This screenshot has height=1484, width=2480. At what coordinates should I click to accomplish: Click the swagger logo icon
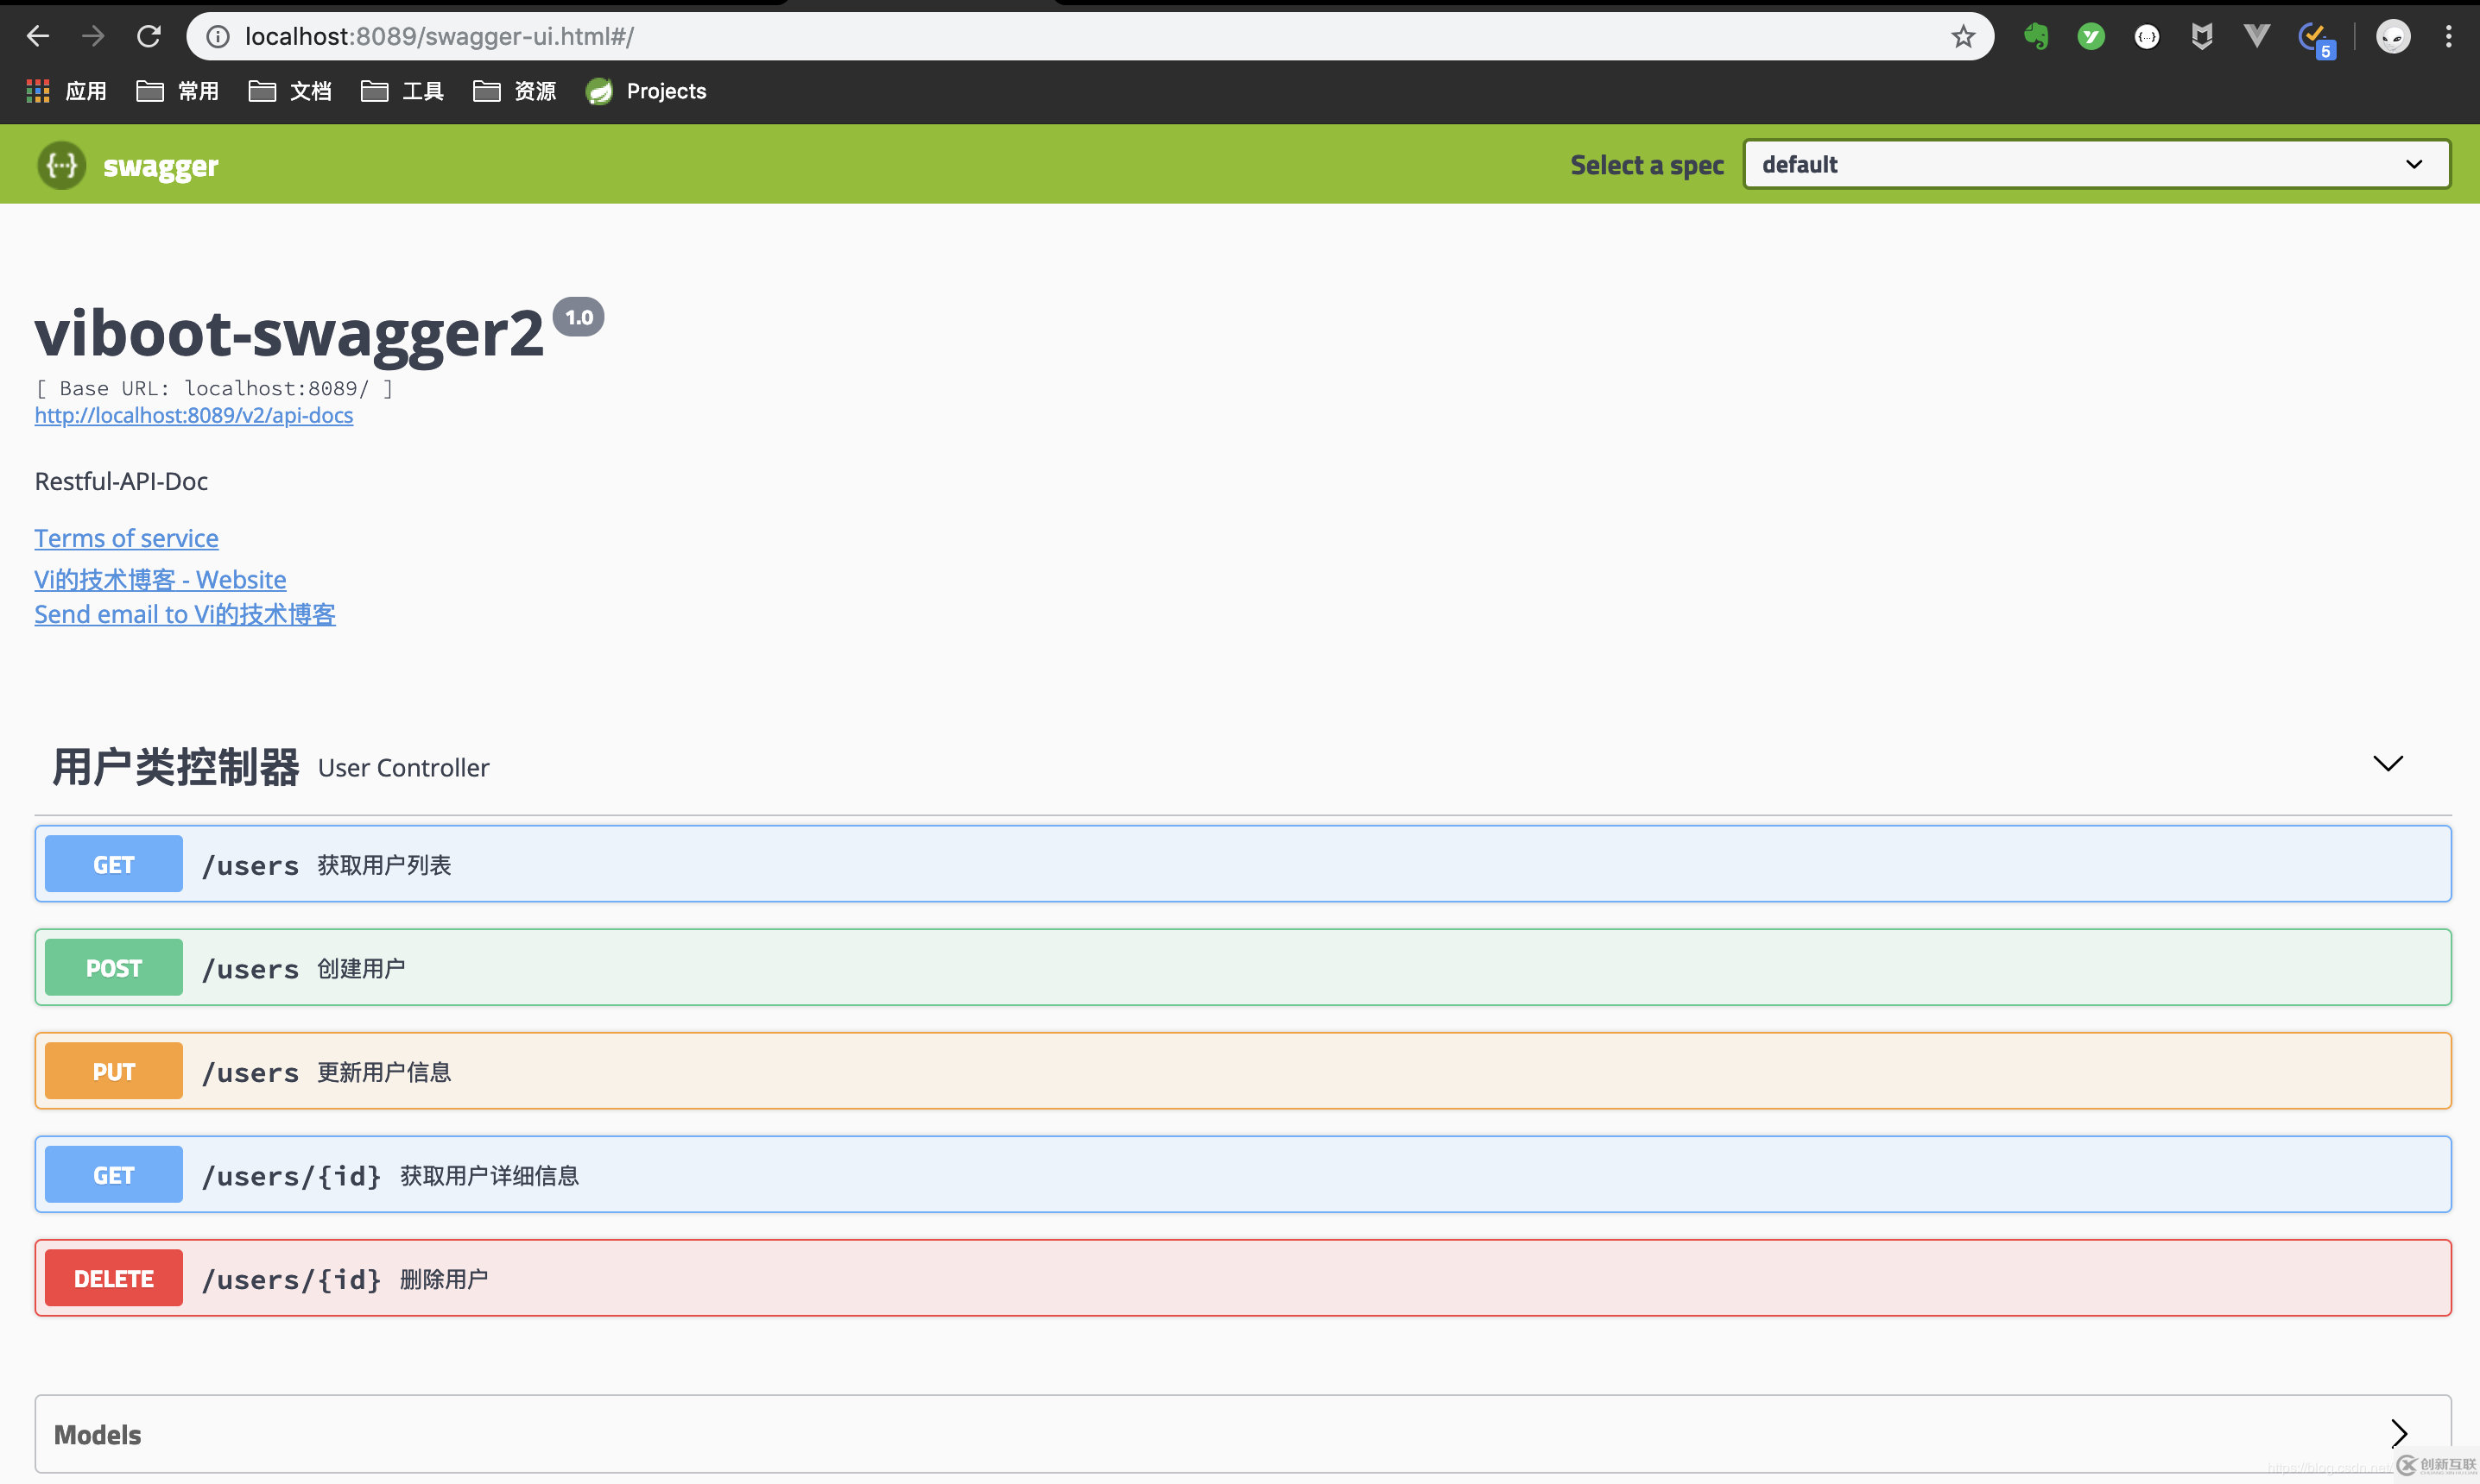coord(62,165)
